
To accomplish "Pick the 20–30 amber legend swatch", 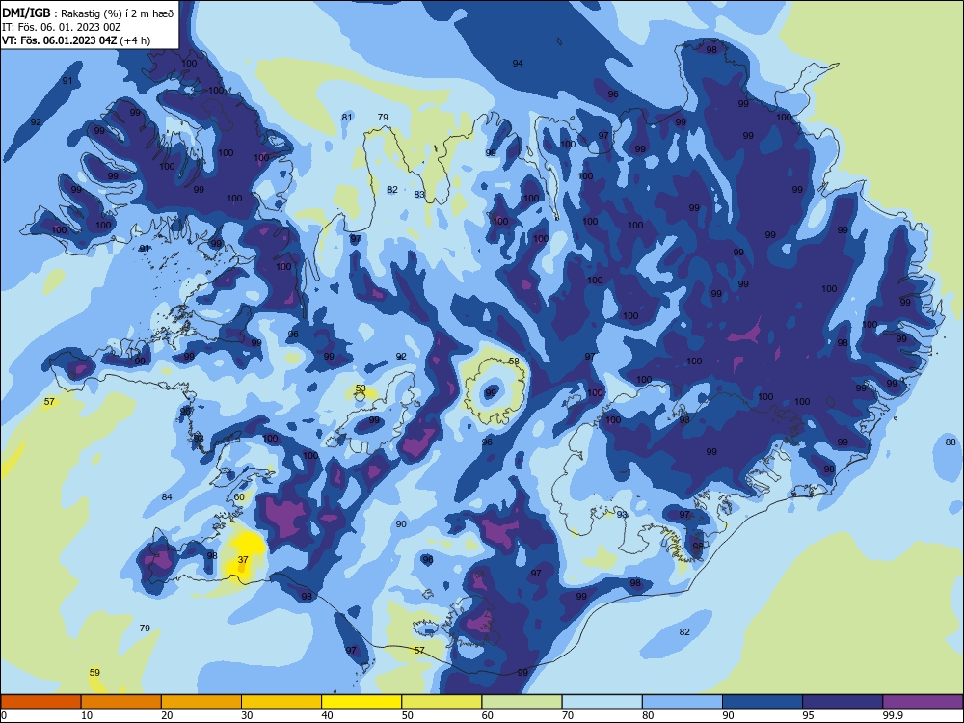I will point(201,702).
